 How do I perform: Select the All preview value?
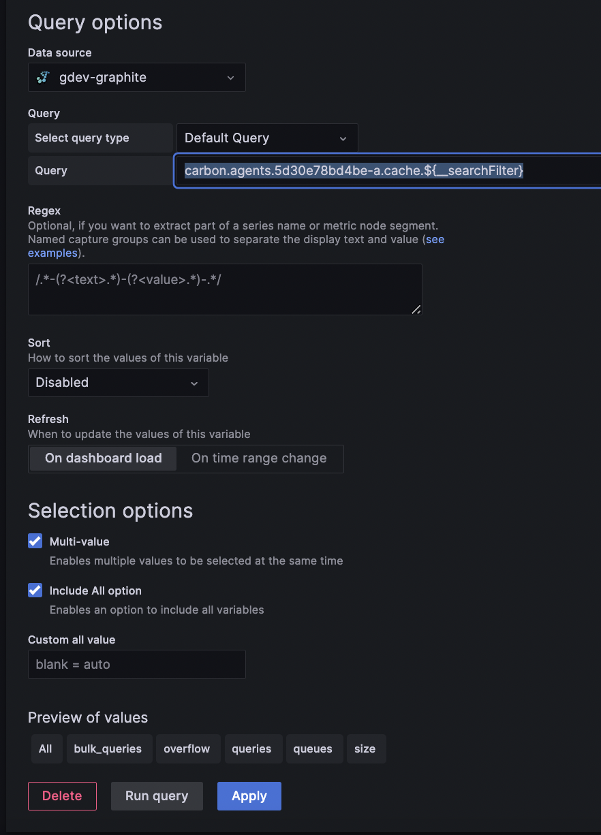46,749
